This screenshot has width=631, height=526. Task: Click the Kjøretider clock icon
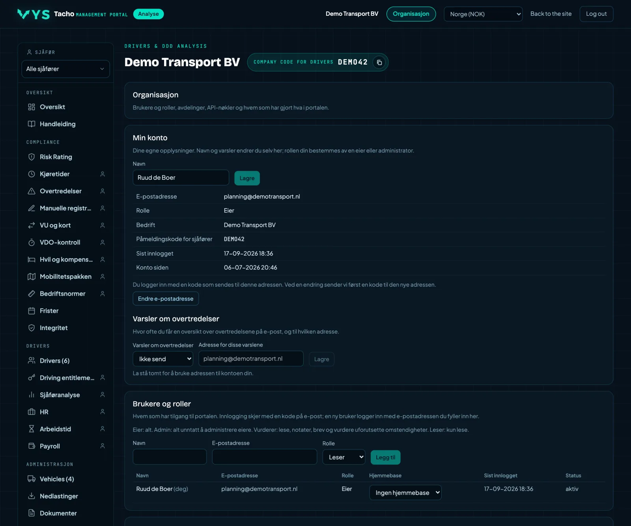point(32,174)
